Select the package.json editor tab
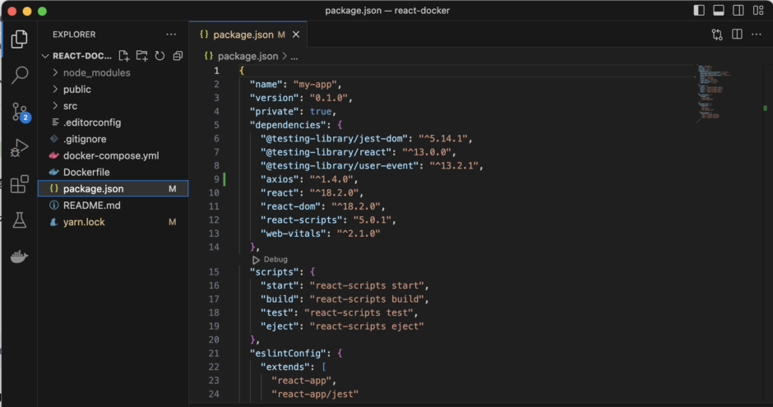Image resolution: width=773 pixels, height=407 pixels. pyautogui.click(x=242, y=35)
